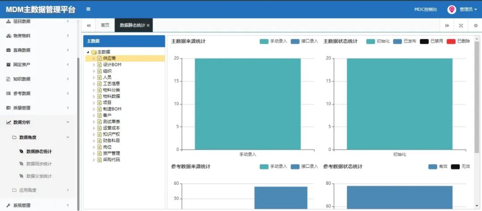Expand the 设计BOM tree arrow
The width and height of the screenshot is (482, 211).
pyautogui.click(x=94, y=65)
